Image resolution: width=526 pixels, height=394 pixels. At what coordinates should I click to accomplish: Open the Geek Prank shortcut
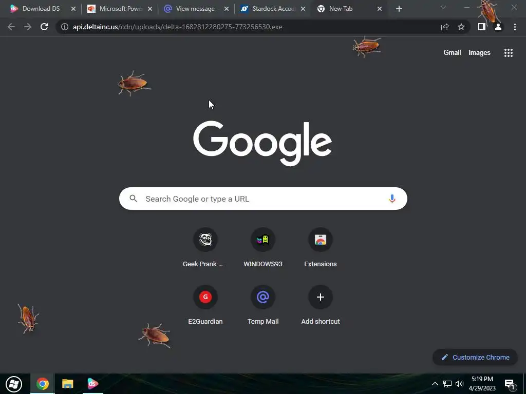205,240
